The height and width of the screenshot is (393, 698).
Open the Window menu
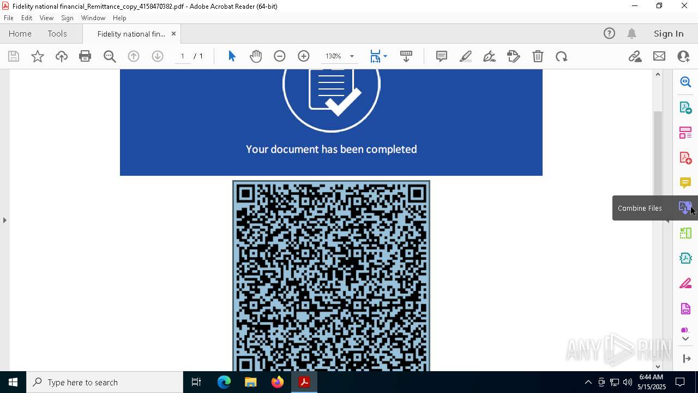point(93,18)
